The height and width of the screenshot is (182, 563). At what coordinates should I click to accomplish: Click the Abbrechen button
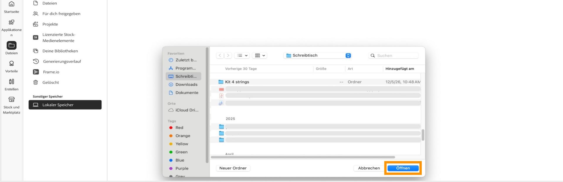pyautogui.click(x=369, y=168)
